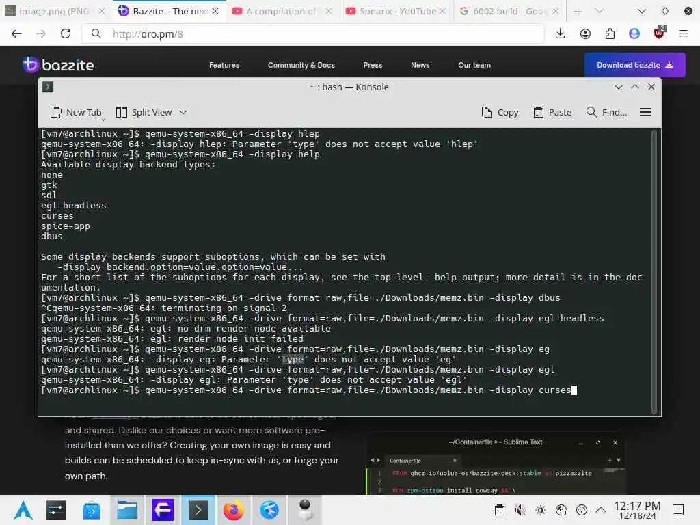Open the Split View dropdown arrow
The height and width of the screenshot is (525, 700).
tap(183, 113)
